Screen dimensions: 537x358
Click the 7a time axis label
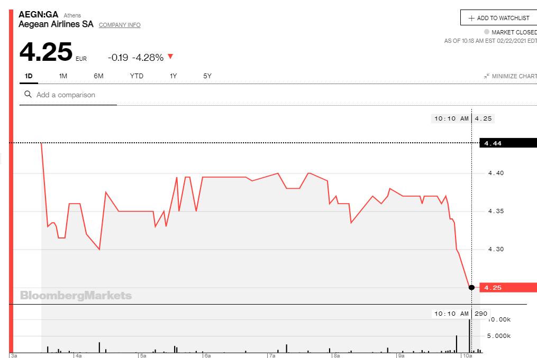pyautogui.click(x=272, y=356)
